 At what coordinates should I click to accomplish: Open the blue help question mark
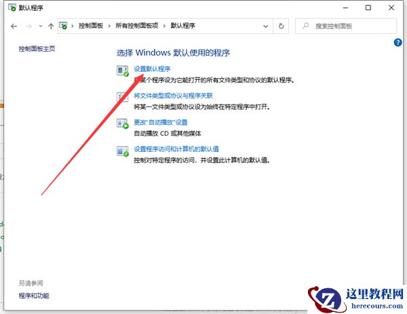pyautogui.click(x=398, y=42)
